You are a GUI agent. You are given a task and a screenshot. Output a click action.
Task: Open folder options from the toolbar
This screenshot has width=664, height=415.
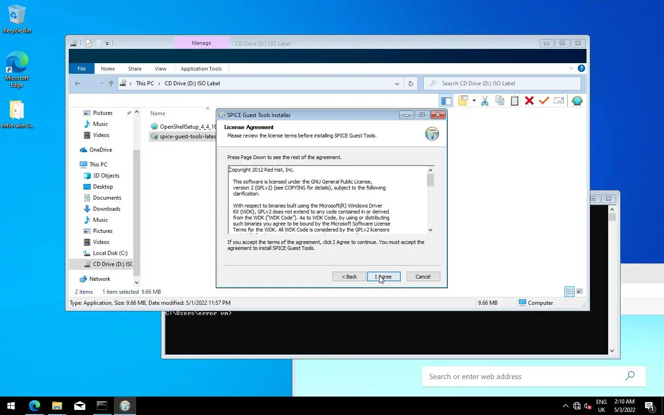point(463,101)
